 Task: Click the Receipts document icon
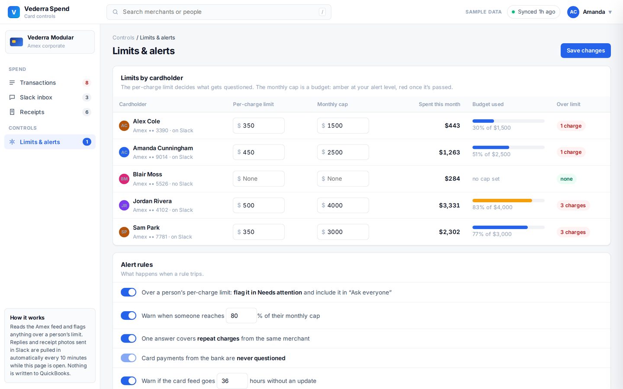[x=12, y=112]
